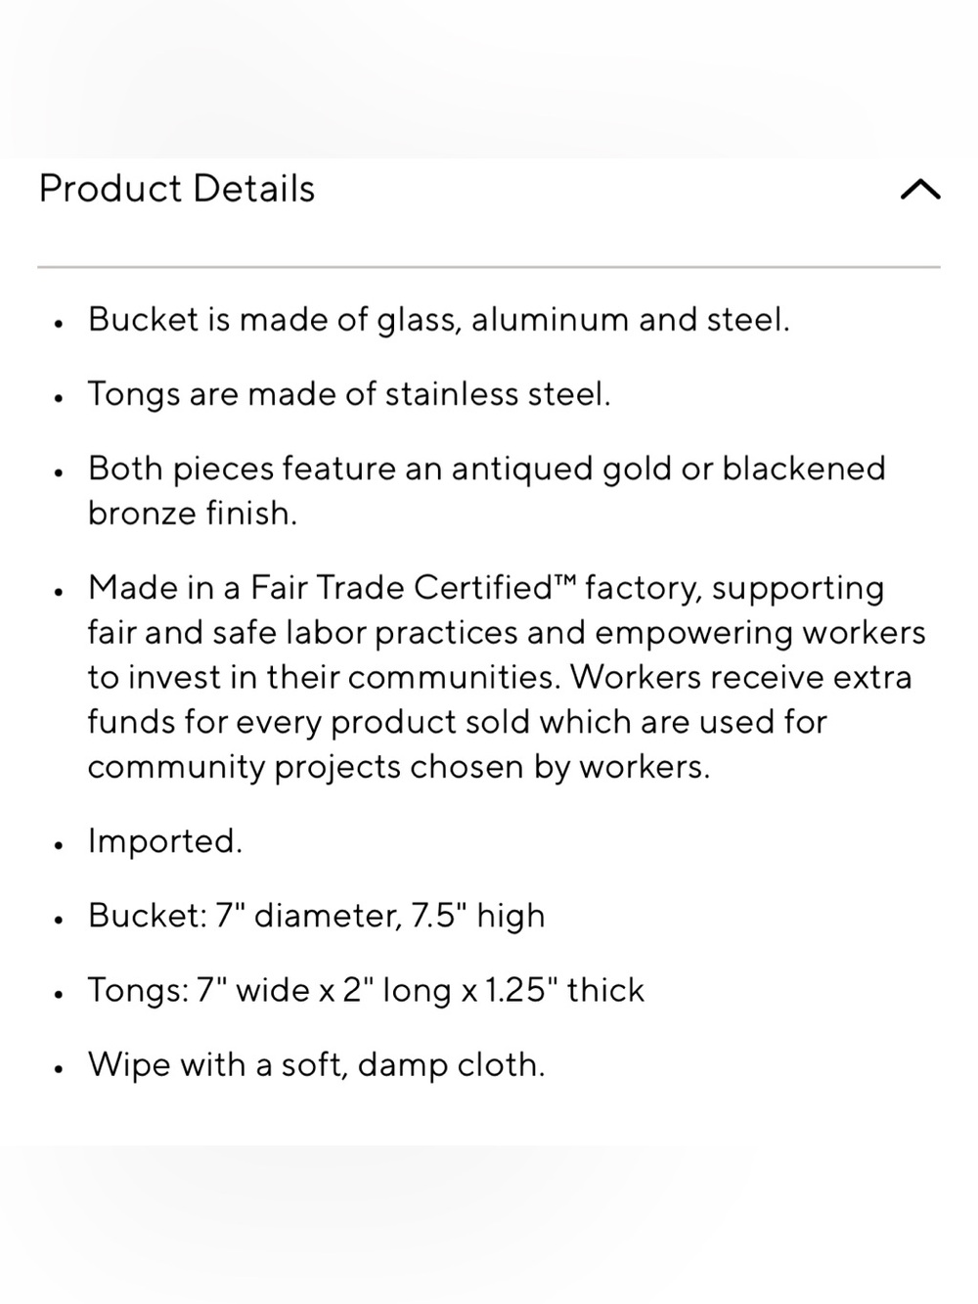This screenshot has width=978, height=1304.
Task: Click the bullet point beside 'Made in a Fair Trade'
Action: [x=59, y=592]
